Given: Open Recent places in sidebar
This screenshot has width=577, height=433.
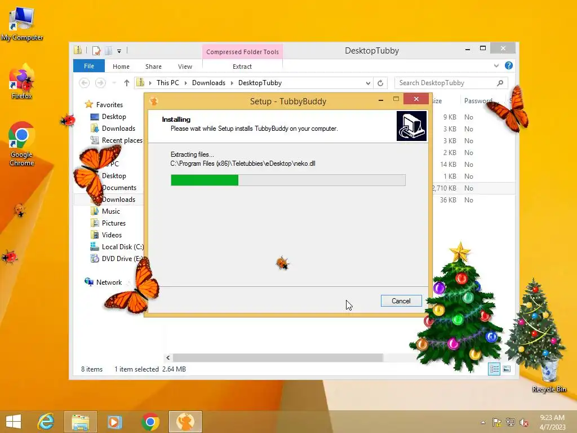Looking at the screenshot, I should click(x=122, y=140).
